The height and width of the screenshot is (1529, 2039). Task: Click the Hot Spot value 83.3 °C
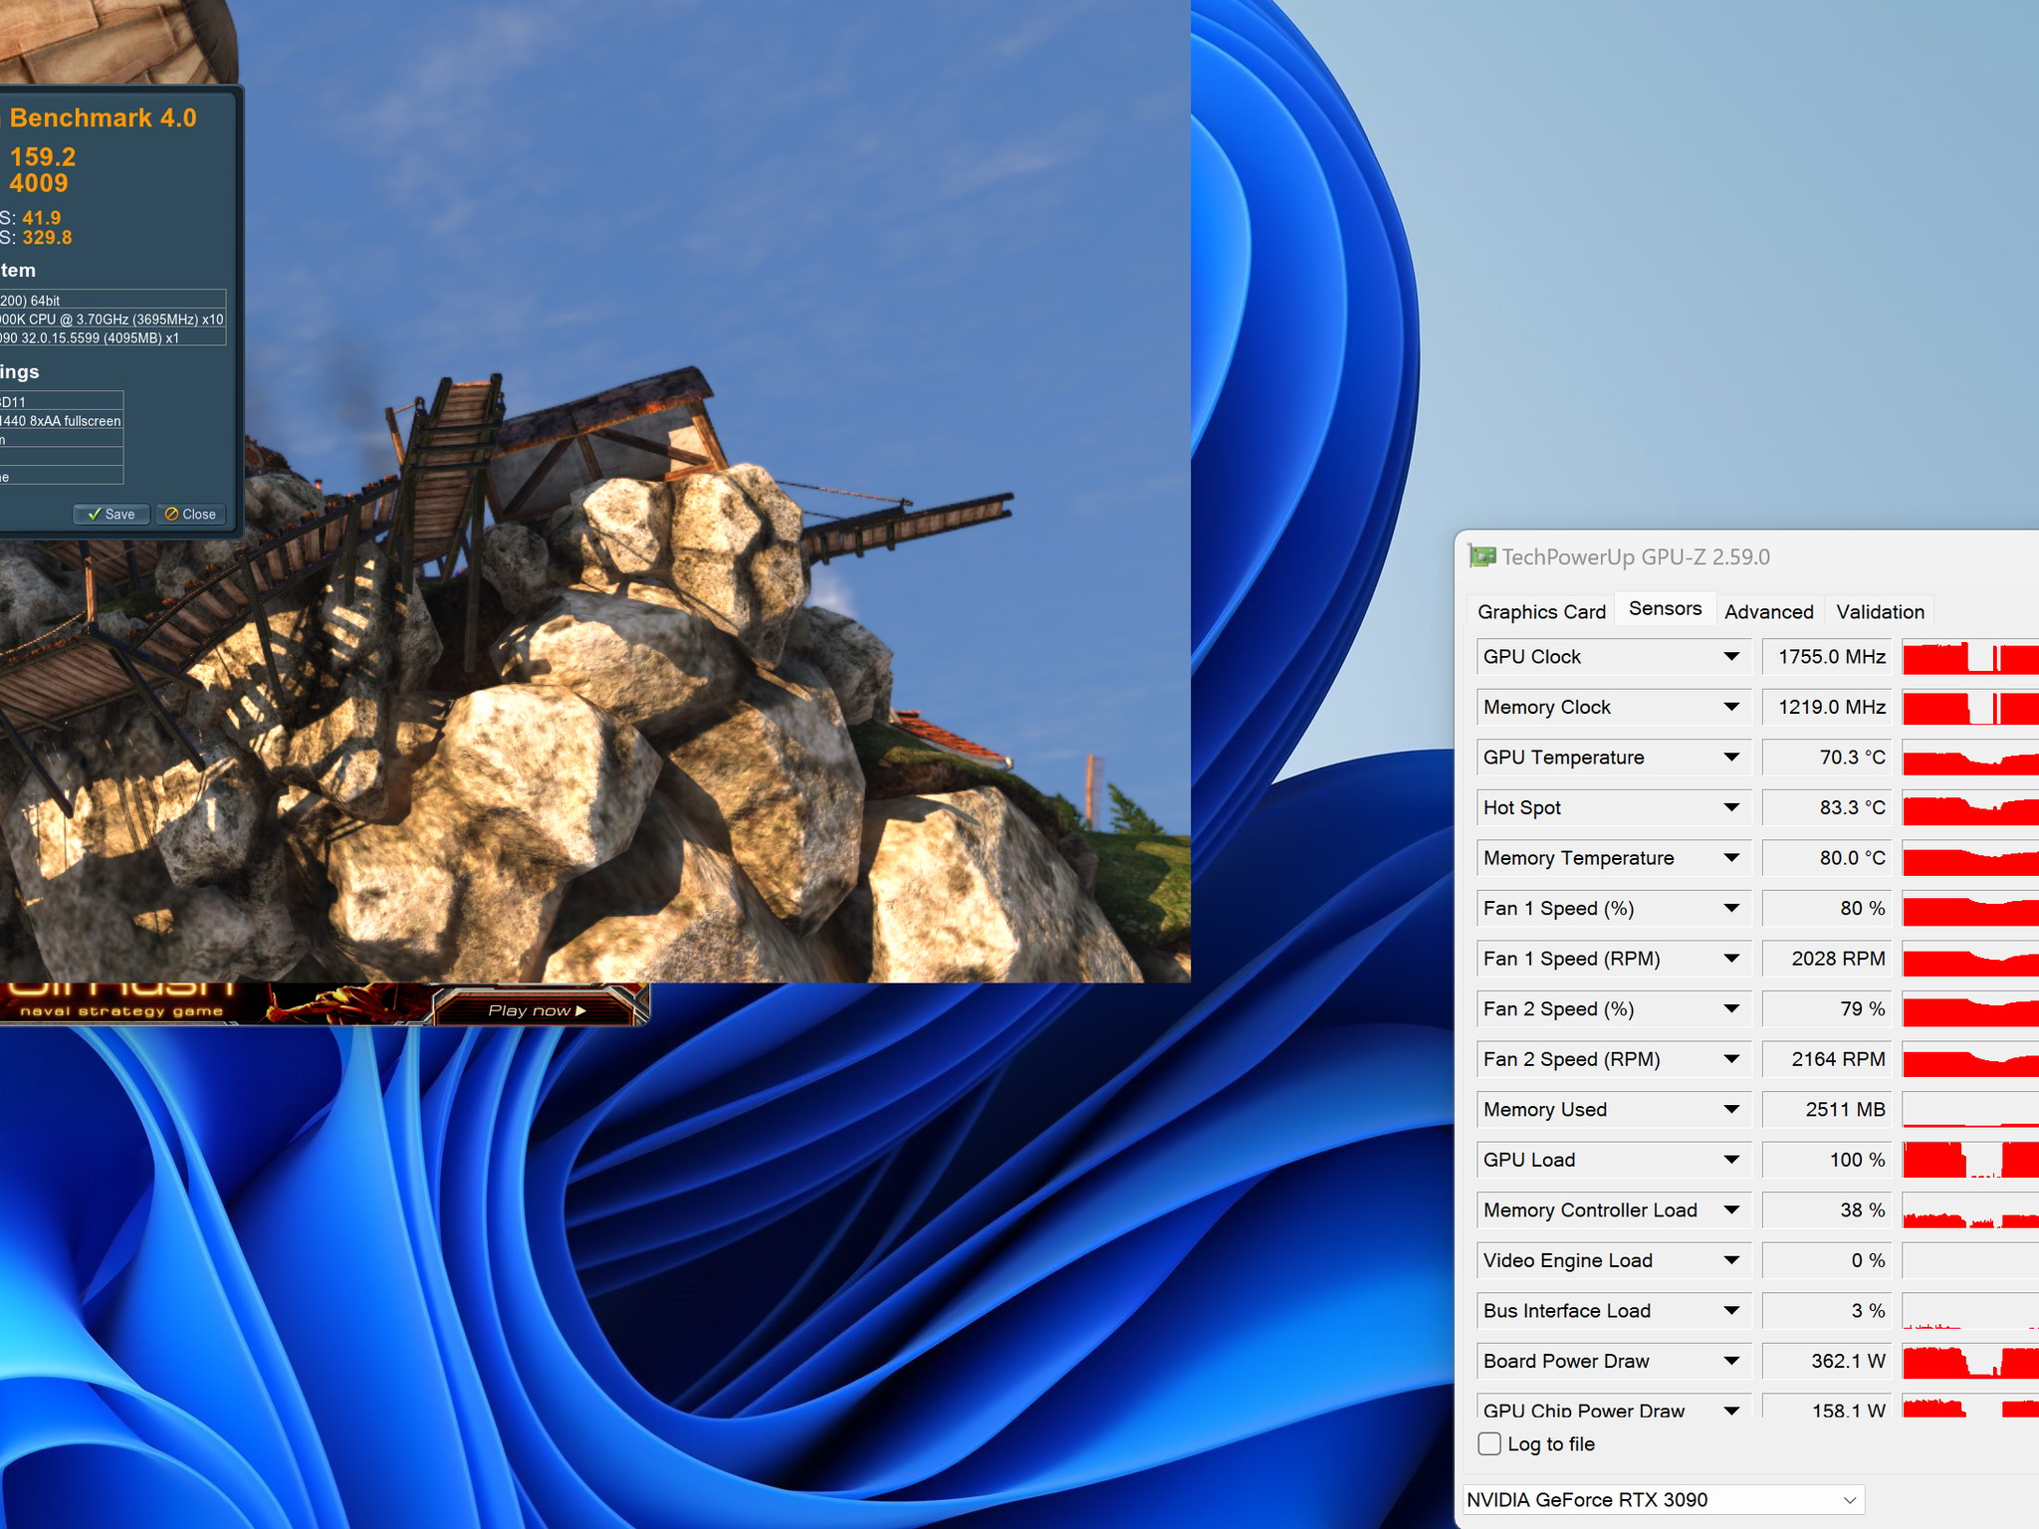(x=1828, y=807)
